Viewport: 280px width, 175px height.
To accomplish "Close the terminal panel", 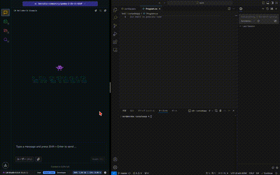I will tap(233, 111).
